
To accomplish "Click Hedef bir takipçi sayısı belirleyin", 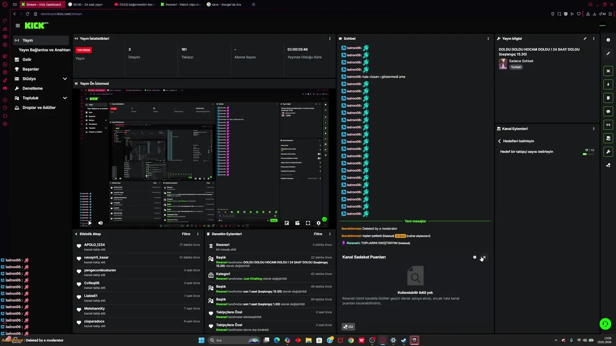I will click(x=526, y=152).
